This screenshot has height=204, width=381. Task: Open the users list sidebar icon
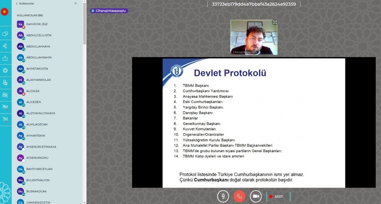pyautogui.click(x=5, y=95)
